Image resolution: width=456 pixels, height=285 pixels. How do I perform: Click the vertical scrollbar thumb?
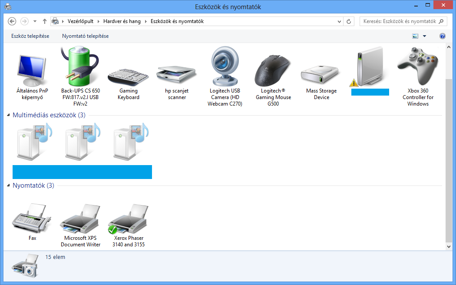click(449, 161)
